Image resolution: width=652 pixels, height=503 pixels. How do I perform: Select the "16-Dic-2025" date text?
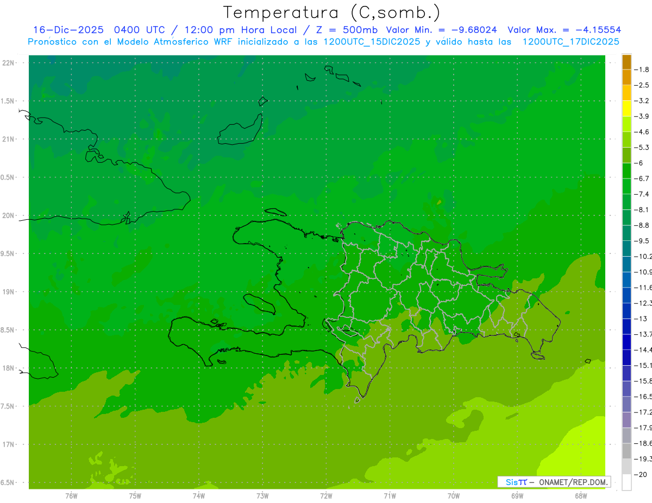click(x=69, y=30)
